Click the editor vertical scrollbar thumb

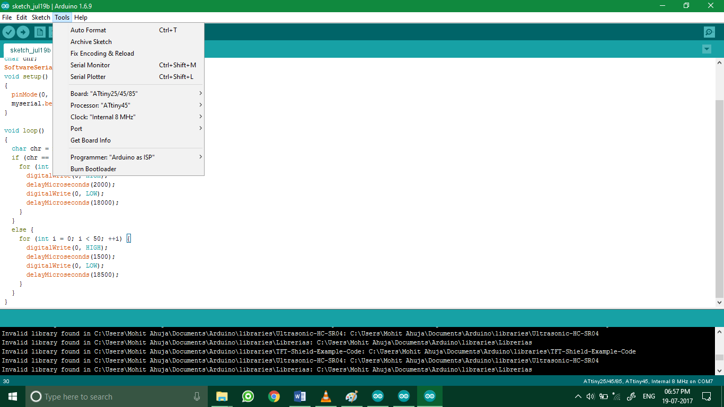click(x=719, y=198)
